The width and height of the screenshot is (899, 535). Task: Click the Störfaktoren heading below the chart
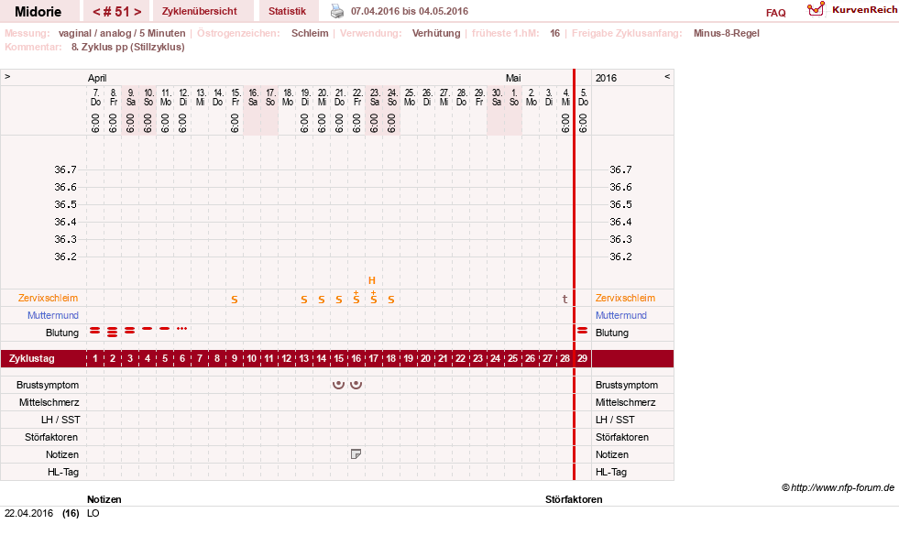(x=574, y=499)
